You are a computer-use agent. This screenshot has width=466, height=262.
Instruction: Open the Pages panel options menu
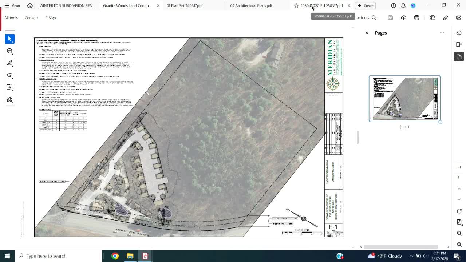442,33
